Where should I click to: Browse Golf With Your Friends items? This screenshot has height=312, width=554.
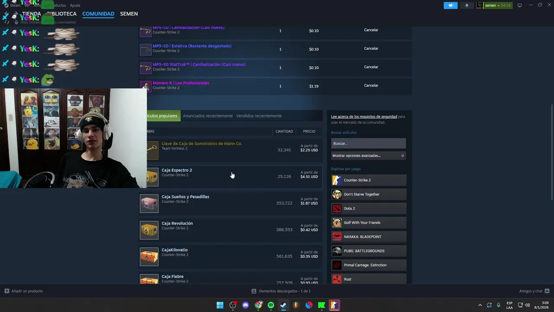(369, 223)
